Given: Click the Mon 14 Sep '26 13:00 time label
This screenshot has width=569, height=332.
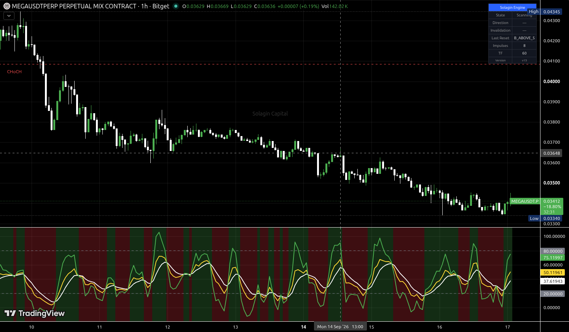Looking at the screenshot, I should 340,327.
